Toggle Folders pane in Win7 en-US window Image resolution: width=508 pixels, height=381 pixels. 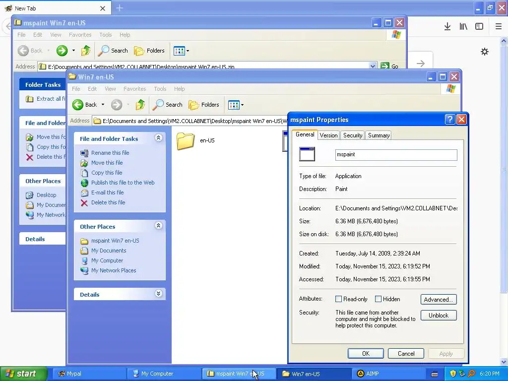click(204, 105)
